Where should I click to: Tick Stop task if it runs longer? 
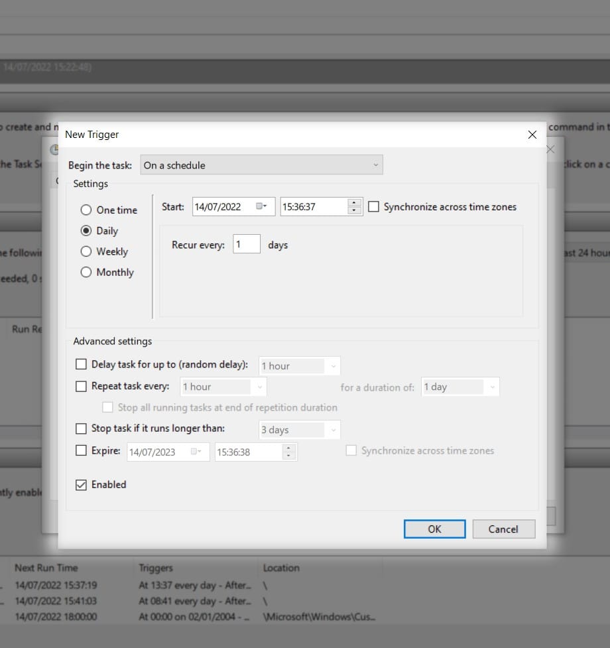tap(81, 428)
